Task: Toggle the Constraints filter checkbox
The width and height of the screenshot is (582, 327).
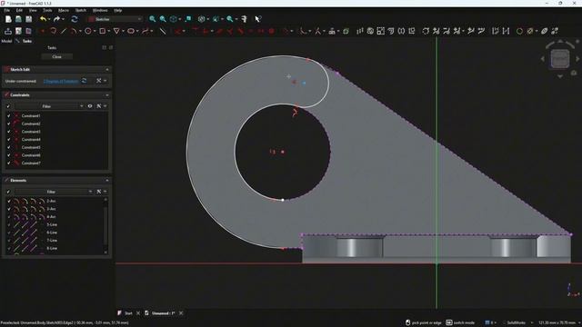Action: click(x=8, y=106)
